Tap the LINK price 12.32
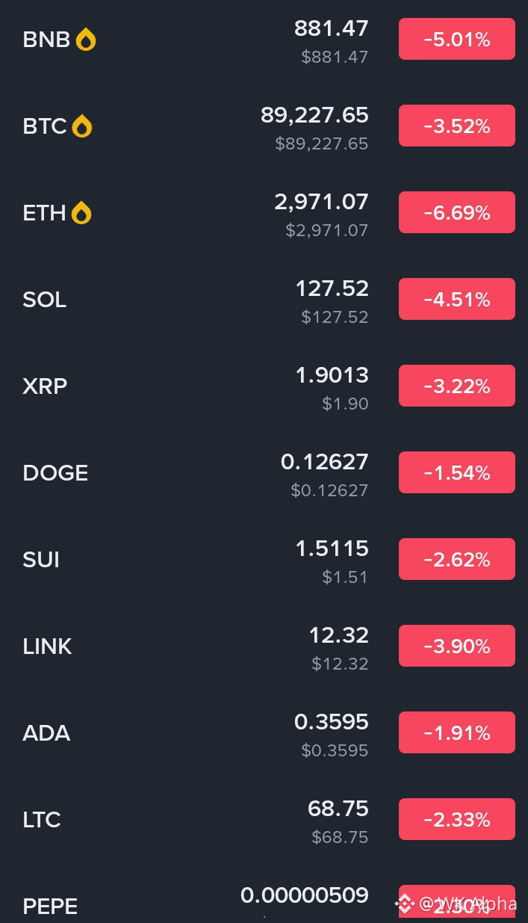Viewport: 528px width, 923px height. (338, 635)
